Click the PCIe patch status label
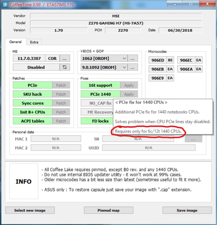This screenshot has width=217, height=225. 33,85
